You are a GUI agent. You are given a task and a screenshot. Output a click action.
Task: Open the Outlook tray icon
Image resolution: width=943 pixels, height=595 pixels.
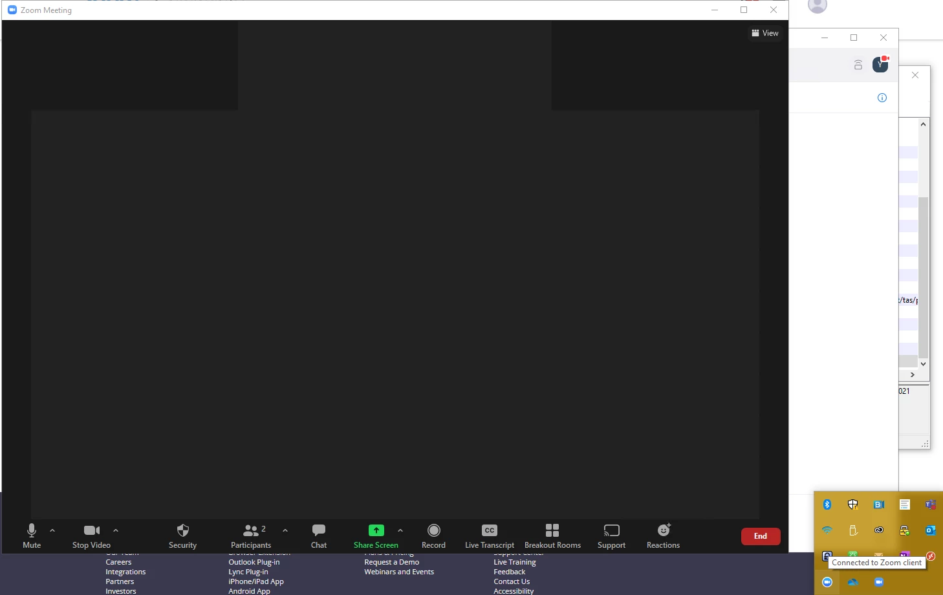[931, 530]
